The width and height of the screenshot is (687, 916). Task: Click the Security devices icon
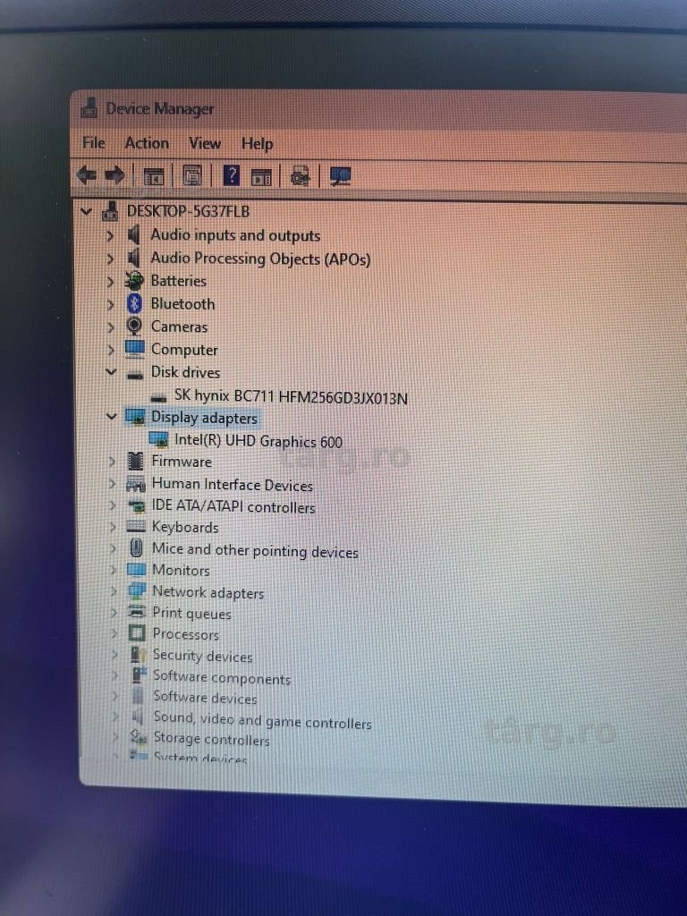(138, 654)
